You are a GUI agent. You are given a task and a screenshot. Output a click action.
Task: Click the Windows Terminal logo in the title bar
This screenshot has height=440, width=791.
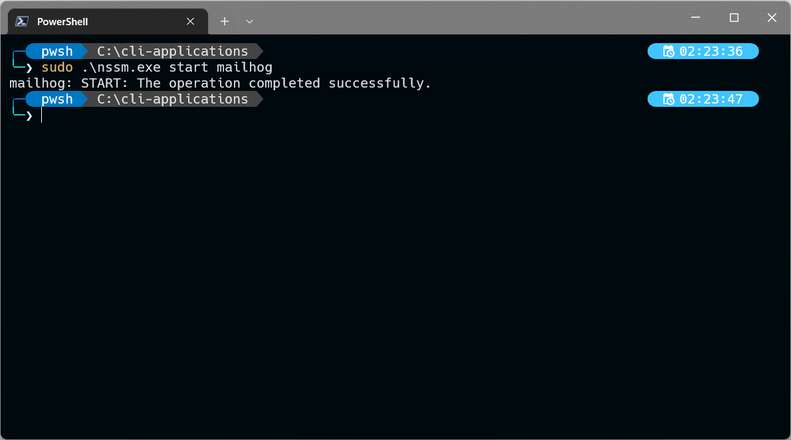click(x=21, y=21)
